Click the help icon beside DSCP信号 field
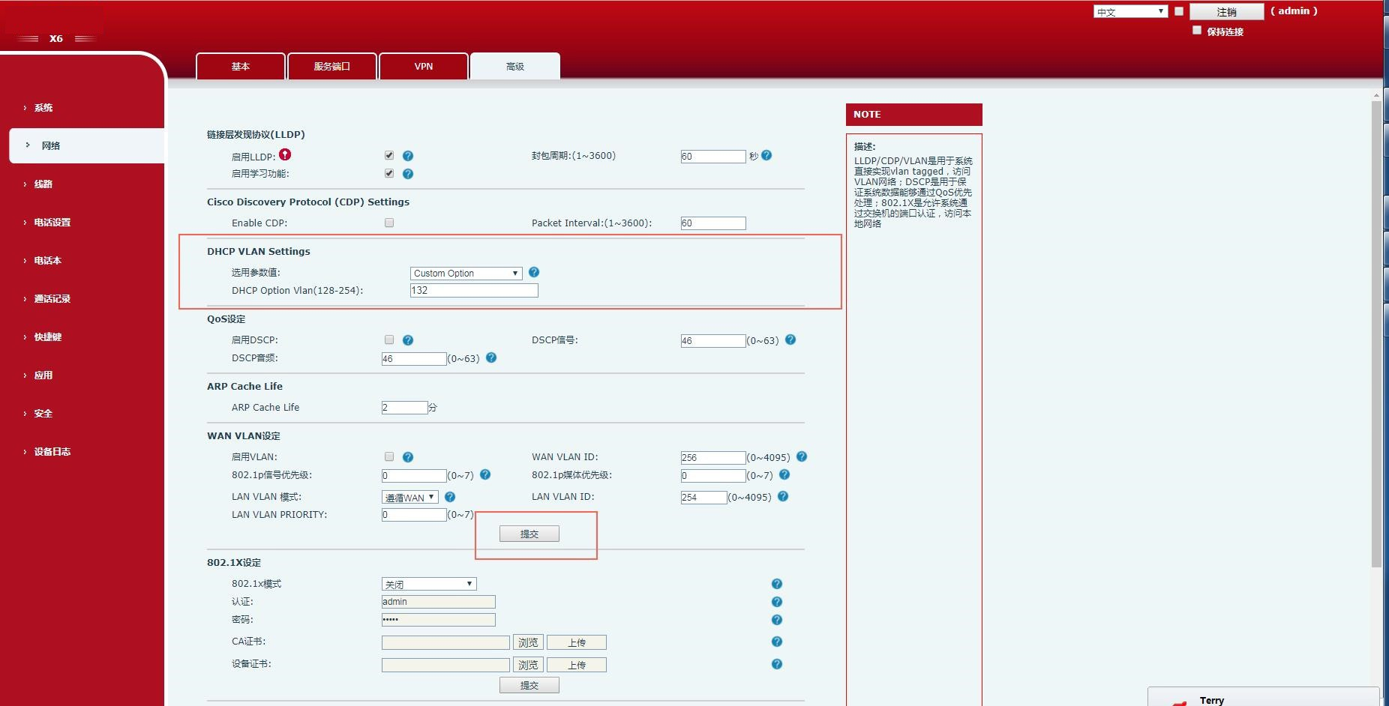 click(x=790, y=340)
